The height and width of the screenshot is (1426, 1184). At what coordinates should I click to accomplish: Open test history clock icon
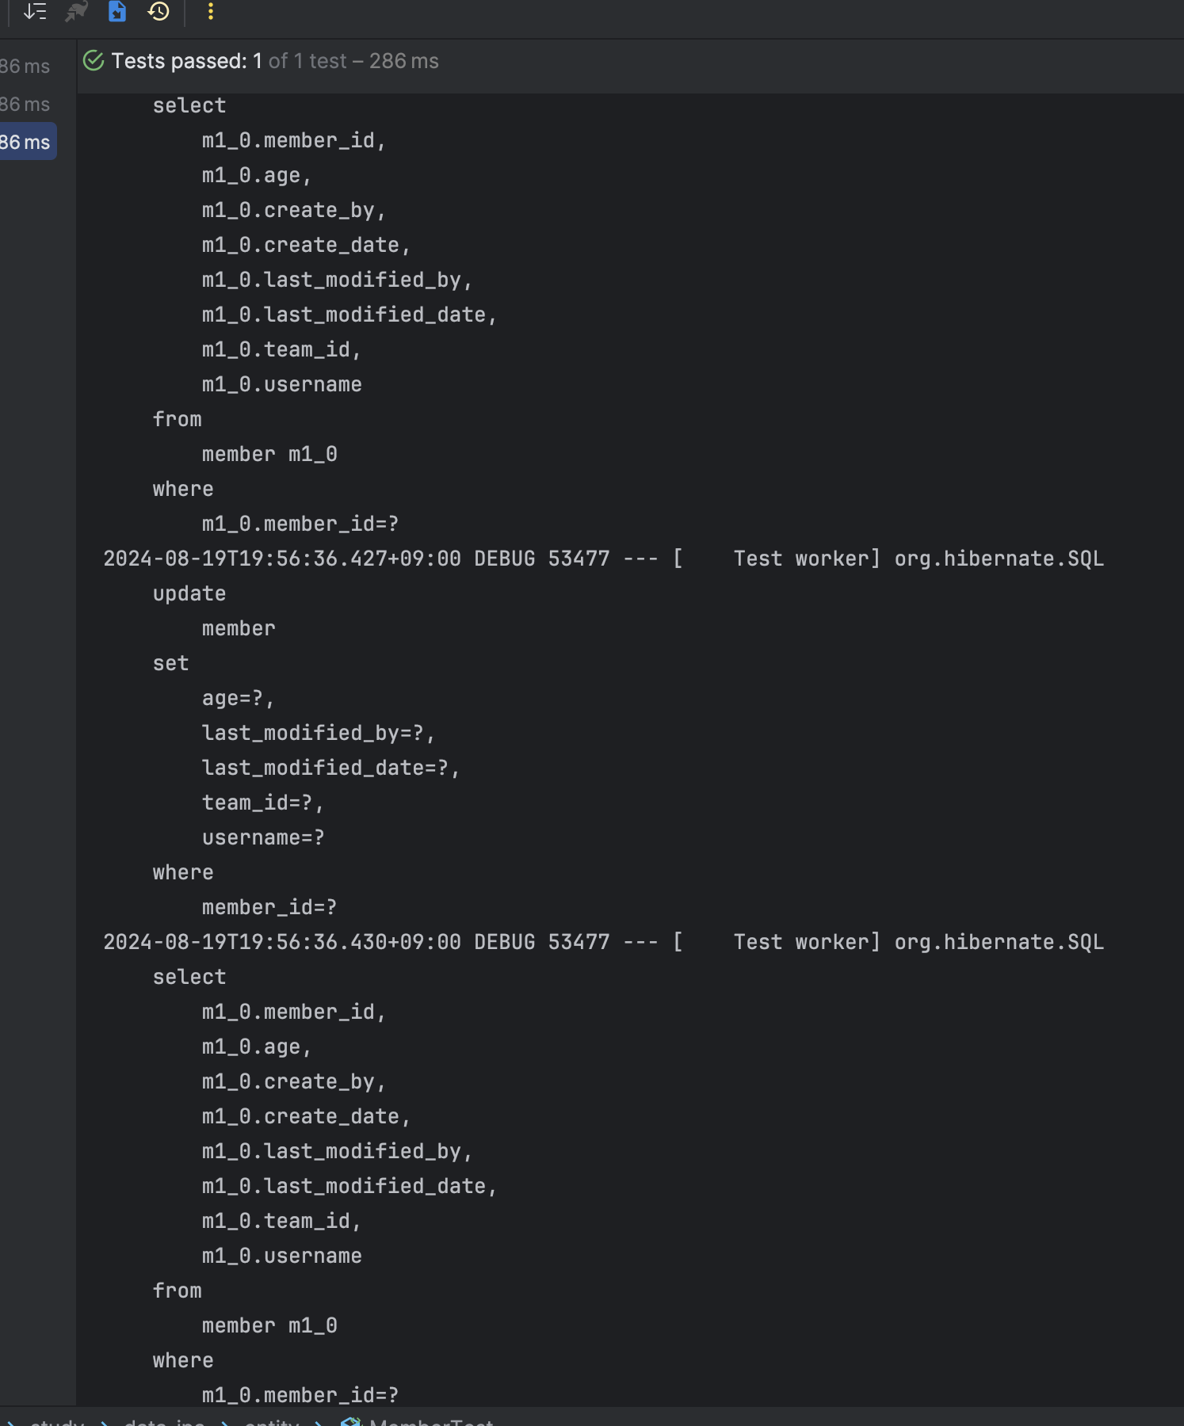pyautogui.click(x=159, y=11)
